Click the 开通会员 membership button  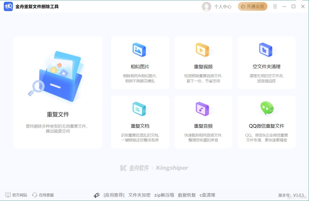[x=252, y=6]
